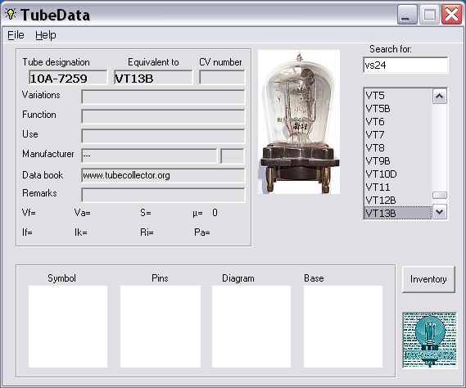The image size is (466, 388).
Task: Click the empty Diagram image box
Action: [x=251, y=327]
